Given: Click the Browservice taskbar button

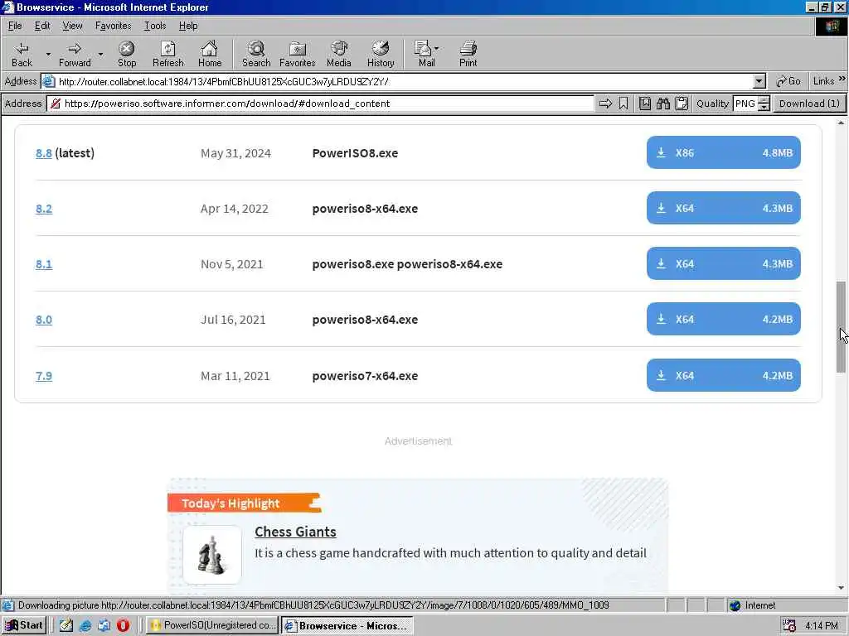Looking at the screenshot, I should [x=347, y=625].
